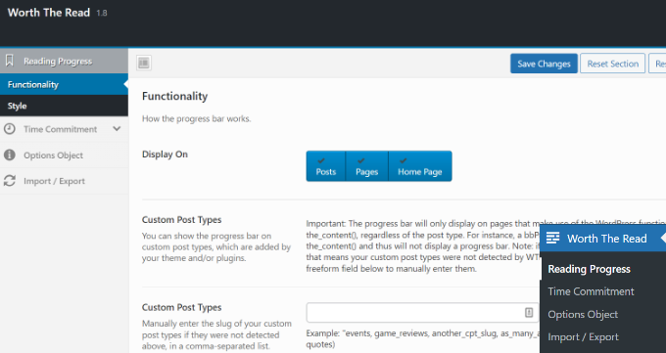Click the clock icon beside Time Commitment
The image size is (666, 353).
tap(10, 129)
